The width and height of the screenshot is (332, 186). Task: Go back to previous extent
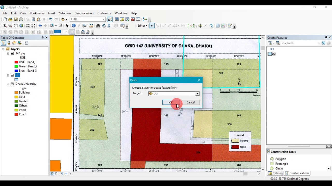[40, 26]
